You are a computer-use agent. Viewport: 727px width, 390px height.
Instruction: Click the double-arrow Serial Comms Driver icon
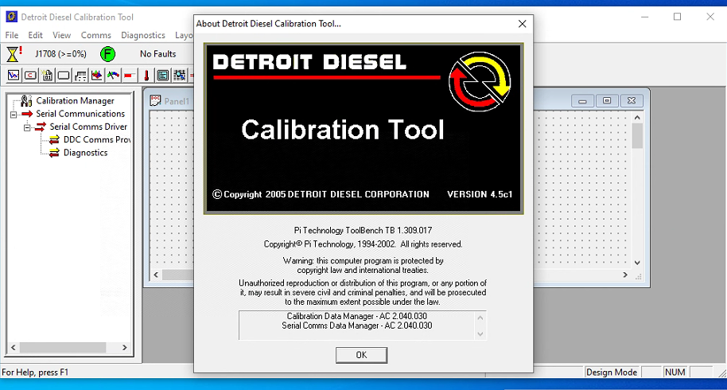[41, 127]
